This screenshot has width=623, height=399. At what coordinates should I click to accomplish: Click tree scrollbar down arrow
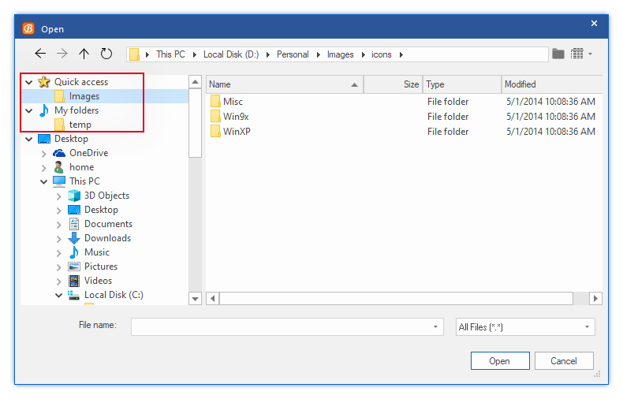coord(195,298)
